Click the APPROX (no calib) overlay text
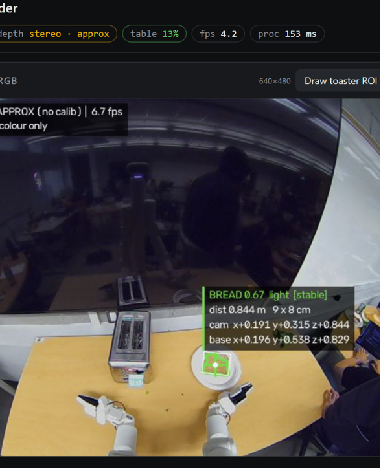This screenshot has height=469, width=381. (x=40, y=112)
